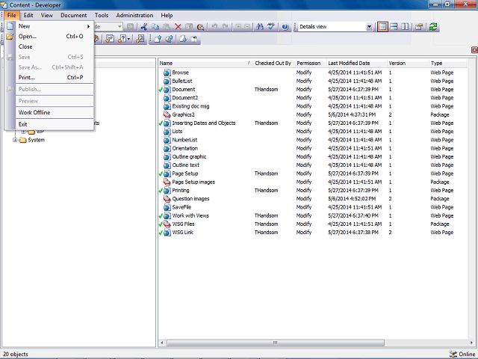Sort by Checked Out By column

tap(274, 63)
